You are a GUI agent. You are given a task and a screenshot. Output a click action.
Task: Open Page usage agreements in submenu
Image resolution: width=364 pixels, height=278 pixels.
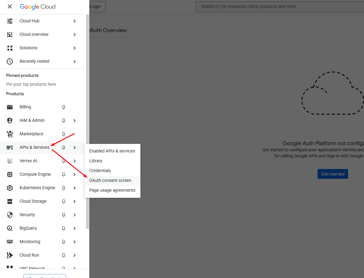coord(112,190)
